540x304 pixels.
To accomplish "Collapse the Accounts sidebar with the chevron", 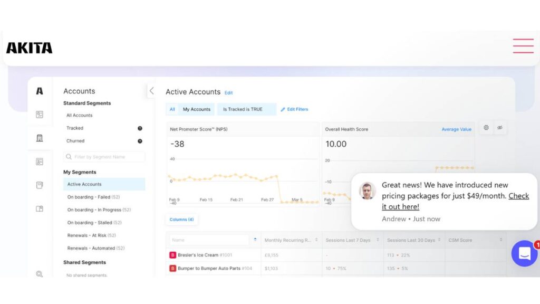I will tap(151, 91).
